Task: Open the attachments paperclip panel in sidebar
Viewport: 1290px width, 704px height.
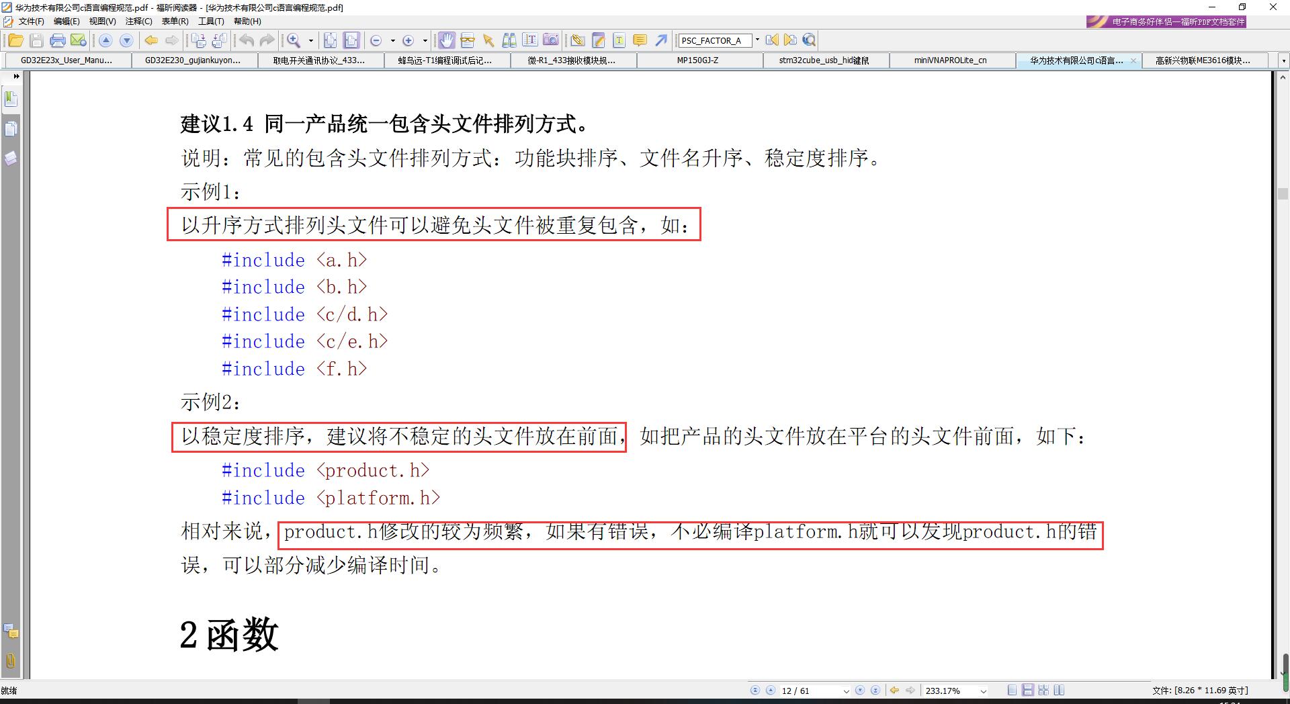Action: click(11, 660)
